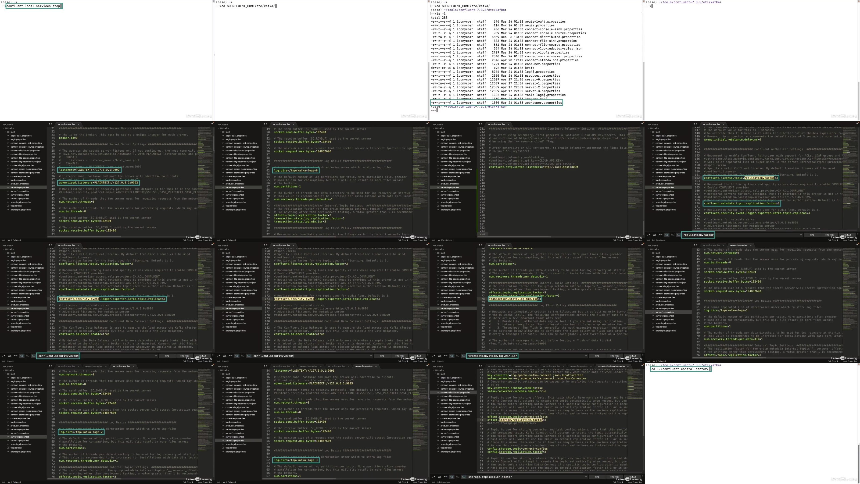Click Find Prev beside "storage.replication.factor" field
This screenshot has height=484, width=860.
pos(615,477)
